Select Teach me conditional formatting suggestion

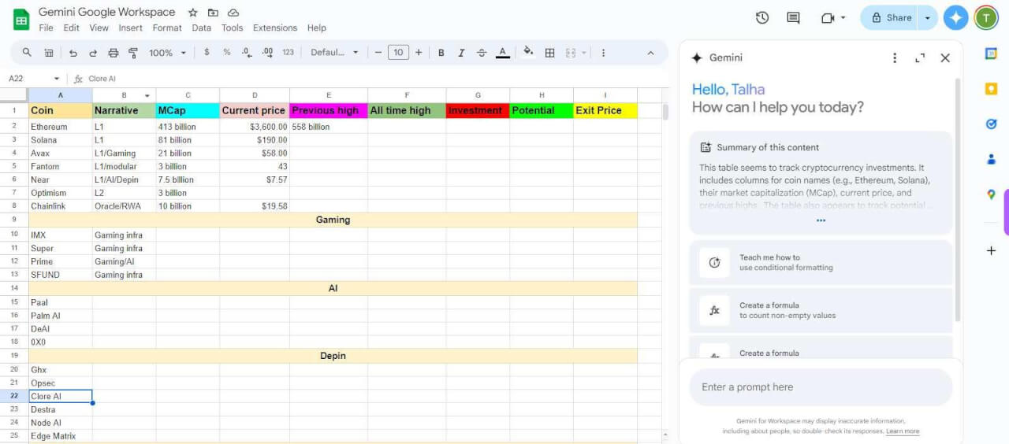(821, 262)
